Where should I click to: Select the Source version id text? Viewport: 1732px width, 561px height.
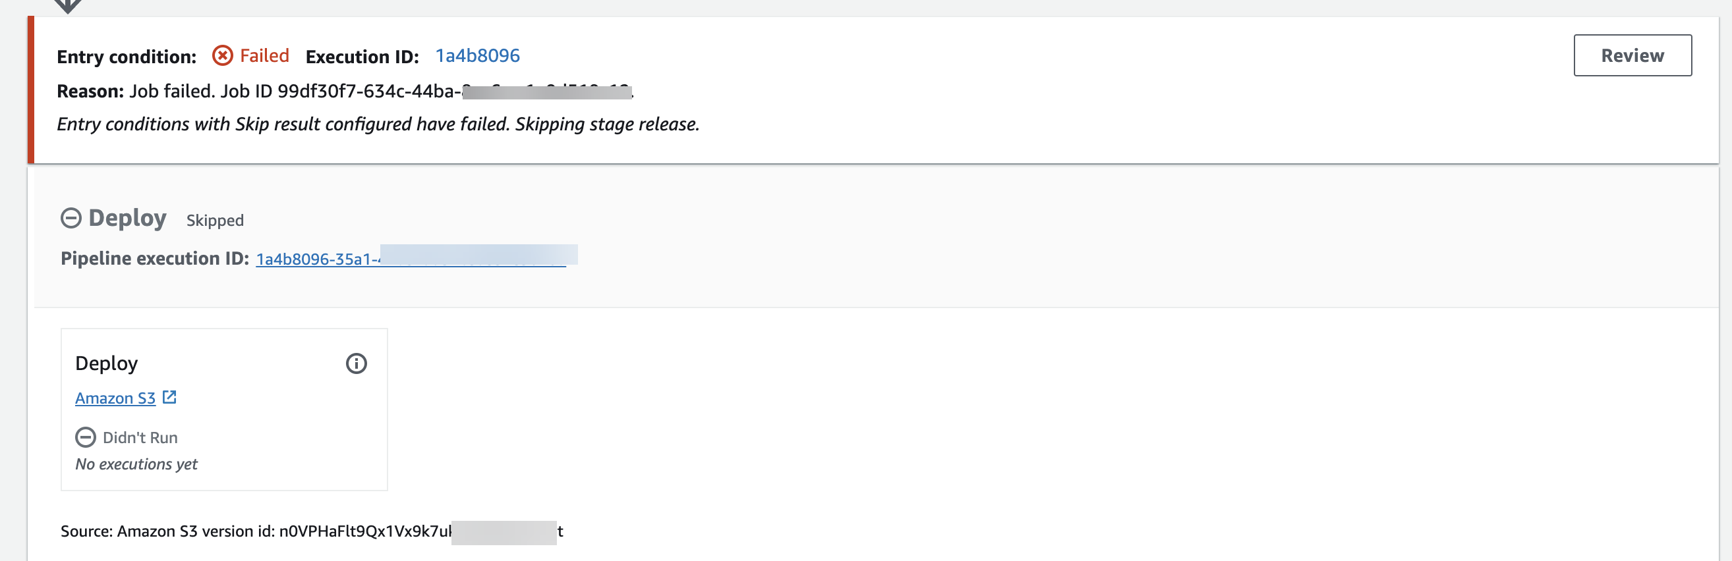(309, 531)
